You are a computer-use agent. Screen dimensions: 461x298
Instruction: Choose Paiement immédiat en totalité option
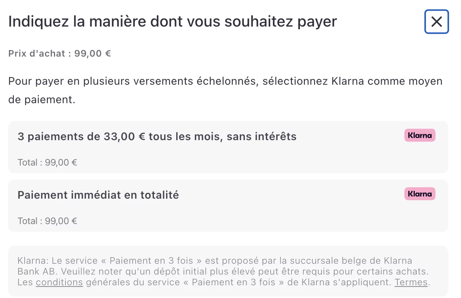pyautogui.click(x=98, y=195)
